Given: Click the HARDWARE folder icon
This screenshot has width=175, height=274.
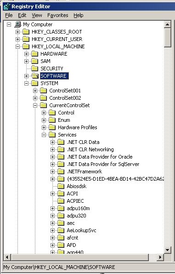Looking at the screenshot, I should (35, 54).
